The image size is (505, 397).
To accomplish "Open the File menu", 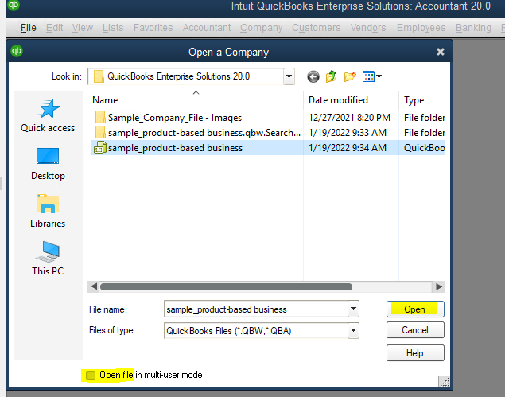I will (29, 28).
